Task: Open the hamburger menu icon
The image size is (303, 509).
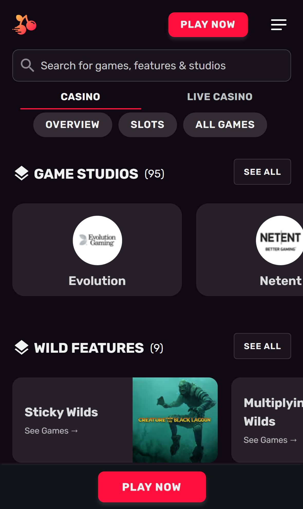Action: pyautogui.click(x=279, y=25)
